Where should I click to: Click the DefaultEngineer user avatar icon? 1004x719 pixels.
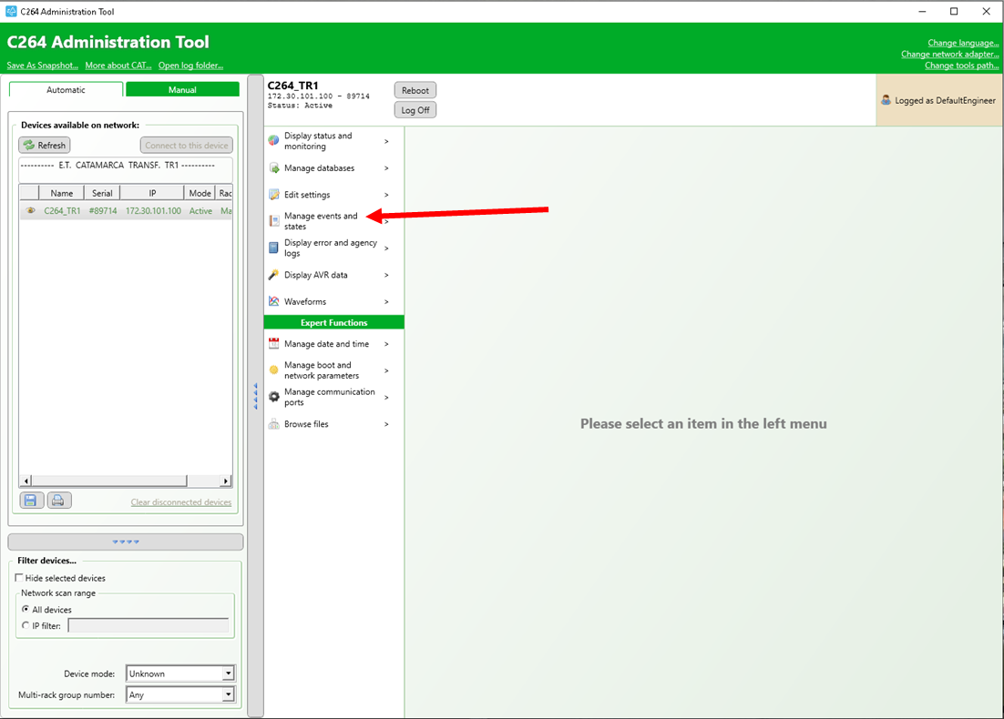coord(886,100)
